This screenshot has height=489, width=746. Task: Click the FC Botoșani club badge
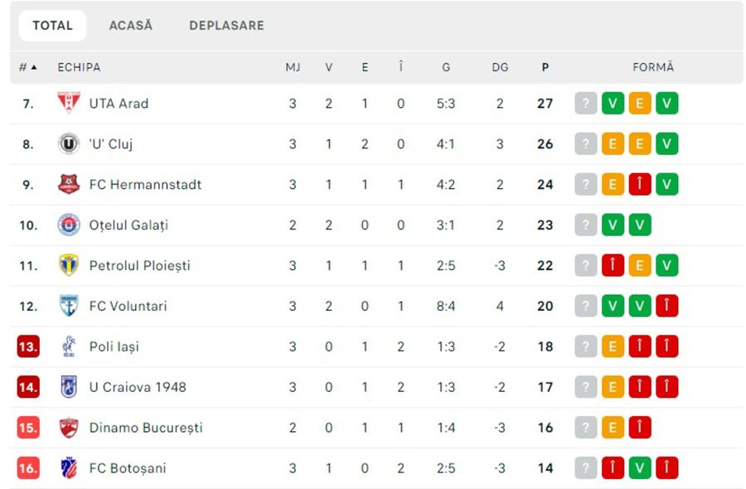click(70, 467)
